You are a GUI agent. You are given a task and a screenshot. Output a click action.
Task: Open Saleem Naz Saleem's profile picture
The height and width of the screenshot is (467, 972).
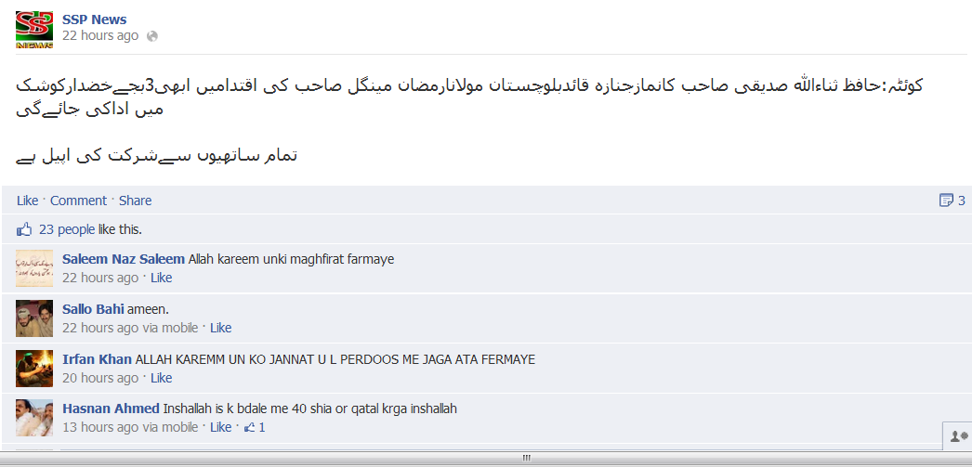coord(34,268)
